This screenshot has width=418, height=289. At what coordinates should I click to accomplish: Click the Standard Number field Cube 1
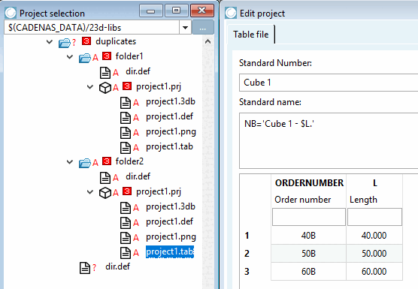click(x=329, y=83)
